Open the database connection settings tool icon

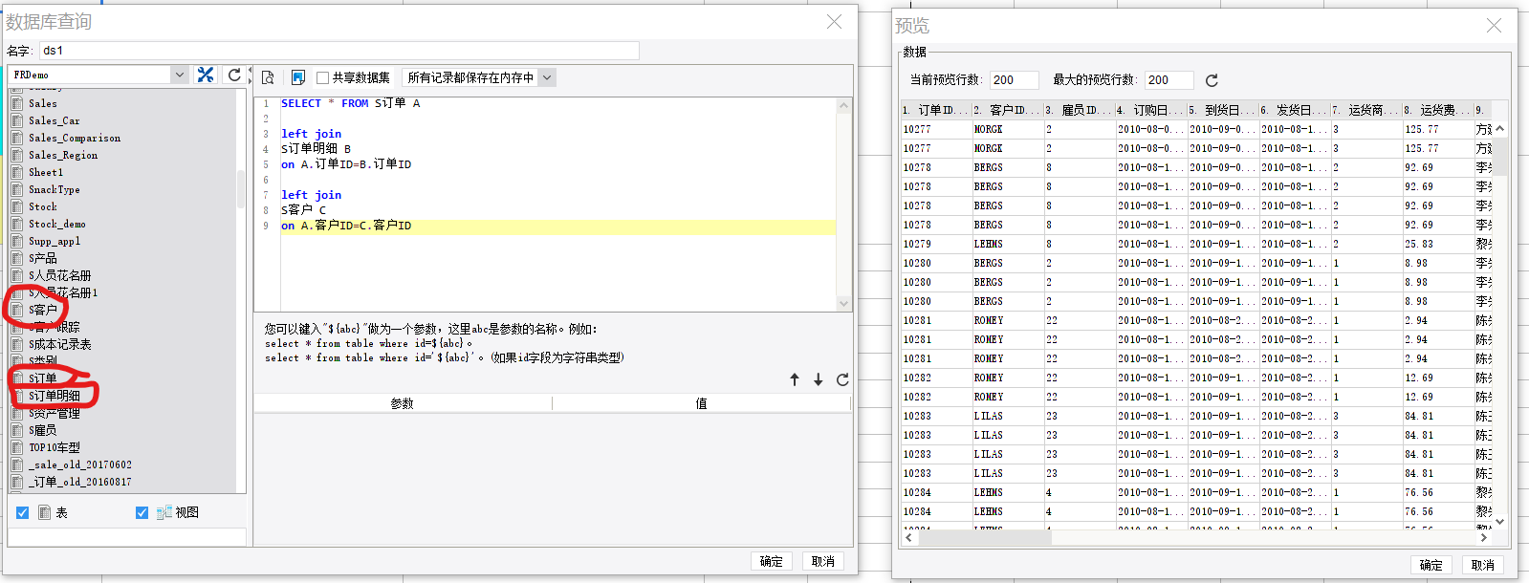(205, 75)
